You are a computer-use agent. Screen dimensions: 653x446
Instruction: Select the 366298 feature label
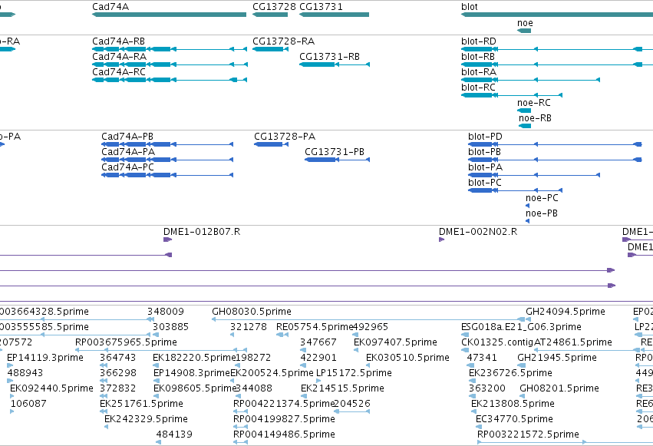tap(118, 373)
